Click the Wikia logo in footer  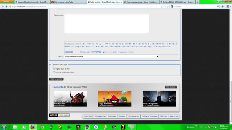[53, 115]
